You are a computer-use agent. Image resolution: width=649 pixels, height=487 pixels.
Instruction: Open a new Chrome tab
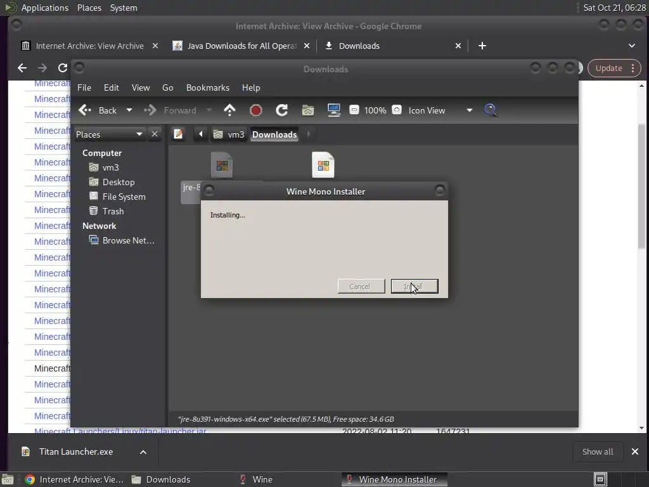click(x=482, y=46)
